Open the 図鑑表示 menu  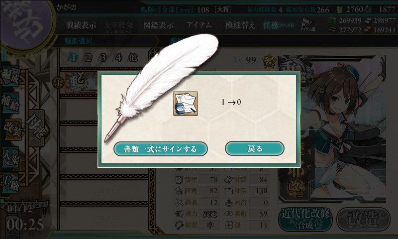[158, 25]
